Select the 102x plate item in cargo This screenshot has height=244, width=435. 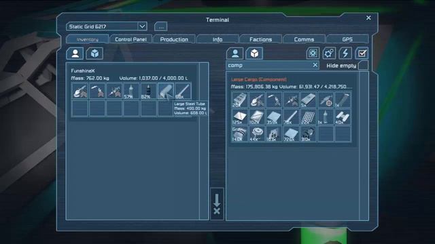point(257,117)
